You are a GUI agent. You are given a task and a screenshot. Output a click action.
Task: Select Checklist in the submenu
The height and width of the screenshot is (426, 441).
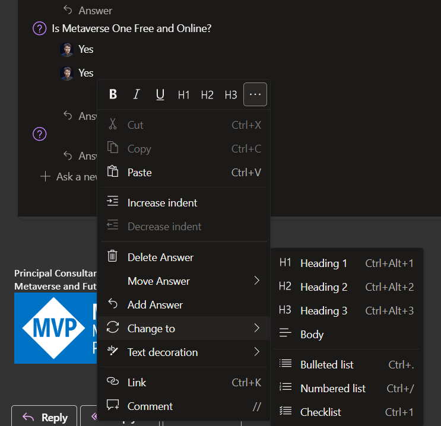tap(321, 412)
